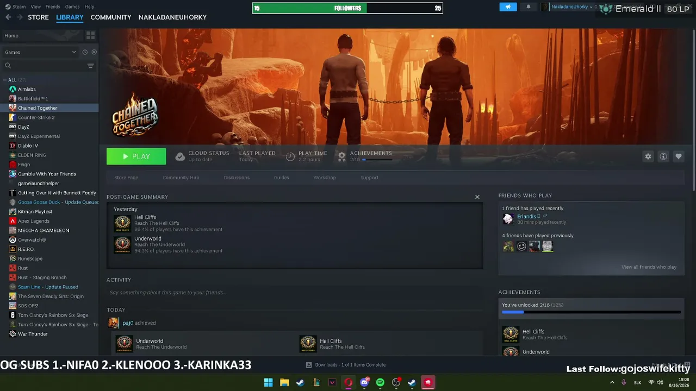
Task: Open the Community Hub link
Action: click(x=181, y=178)
